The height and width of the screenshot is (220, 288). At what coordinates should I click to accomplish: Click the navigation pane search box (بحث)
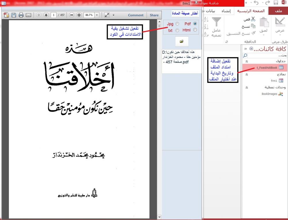(x=267, y=55)
